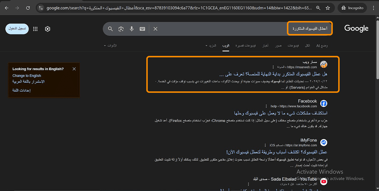Search by image with camera lens icon
Image resolution: width=379 pixels, height=191 pixels.
(121, 29)
